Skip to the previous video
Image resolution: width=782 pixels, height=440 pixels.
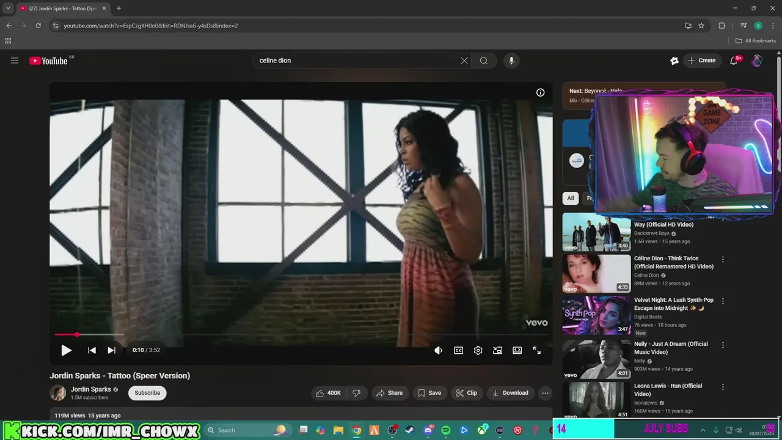click(92, 350)
